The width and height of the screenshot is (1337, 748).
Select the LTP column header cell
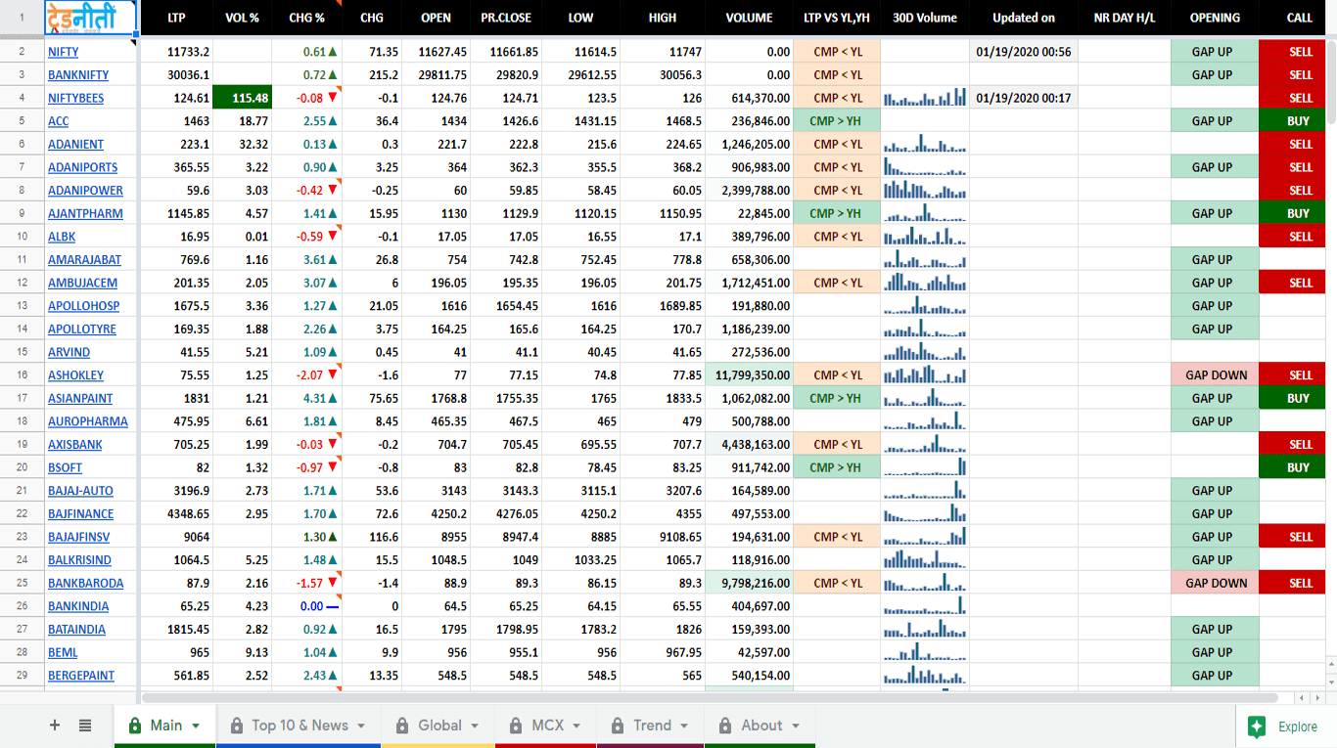(176, 18)
